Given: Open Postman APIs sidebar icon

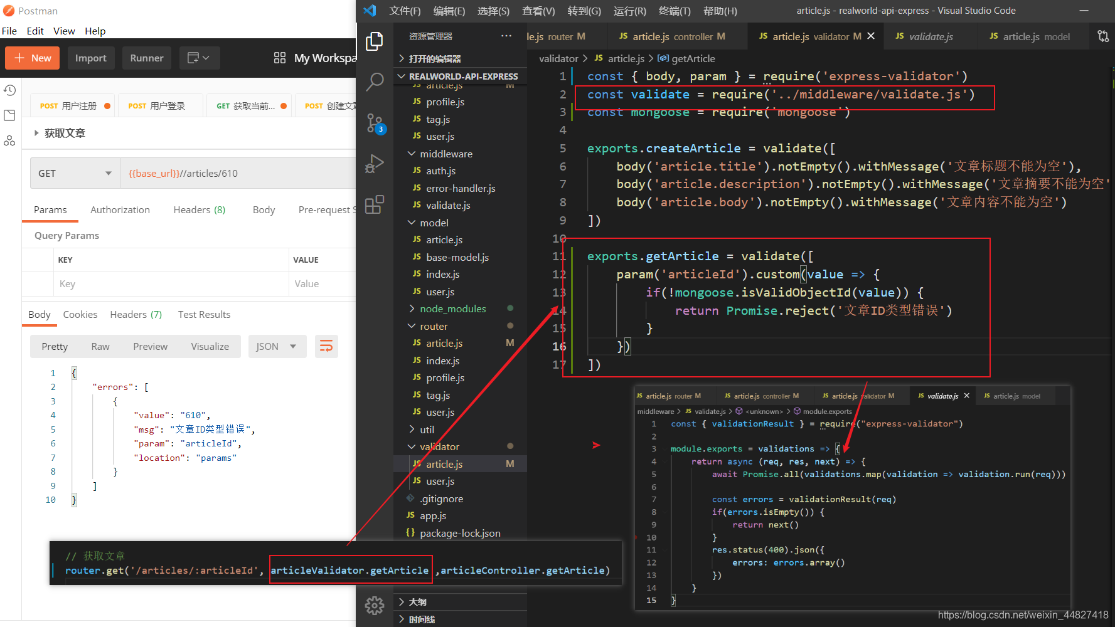Looking at the screenshot, I should point(9,140).
